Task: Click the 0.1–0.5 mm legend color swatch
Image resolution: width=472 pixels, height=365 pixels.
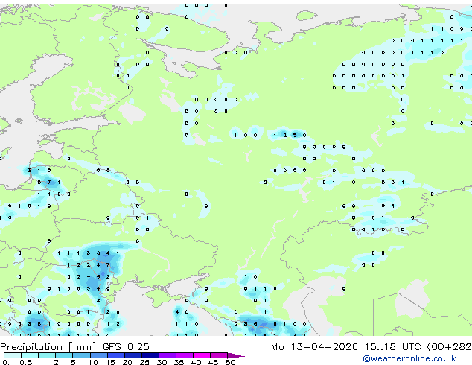Action: tap(13, 355)
